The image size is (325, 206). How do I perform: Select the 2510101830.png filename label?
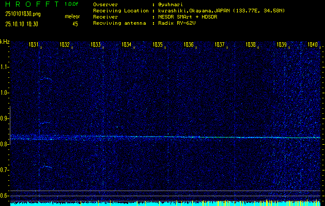22,14
